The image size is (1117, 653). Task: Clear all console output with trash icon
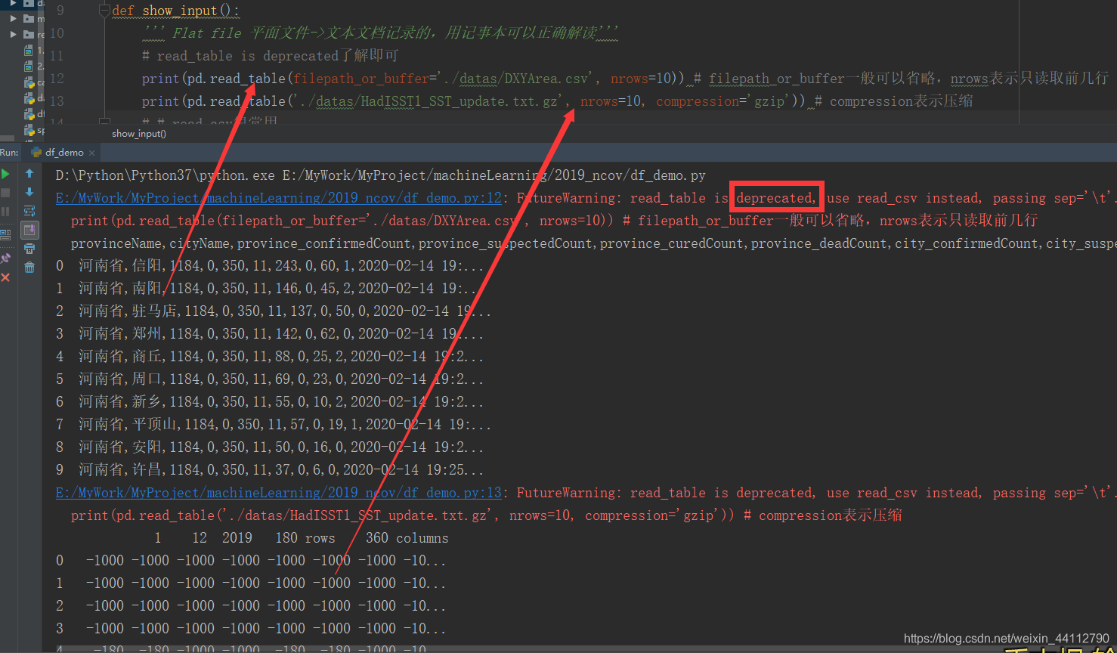point(29,268)
